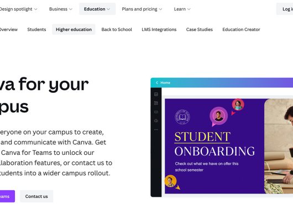Viewport: 293px width, 219px height.
Task: Click the back arrow beside Home
Action: tap(157, 82)
